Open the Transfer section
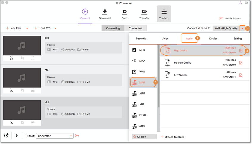 (144, 14)
